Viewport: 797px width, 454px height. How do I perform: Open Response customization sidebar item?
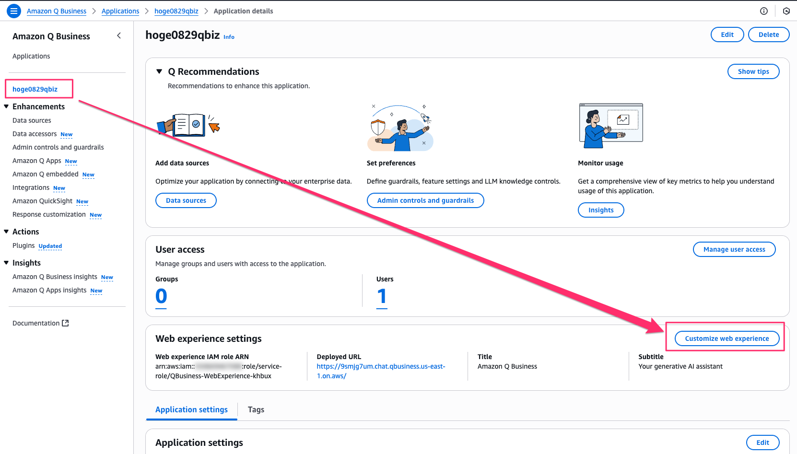[x=49, y=214]
